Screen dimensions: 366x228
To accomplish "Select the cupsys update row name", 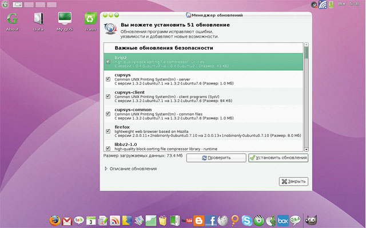I will click(122, 75).
